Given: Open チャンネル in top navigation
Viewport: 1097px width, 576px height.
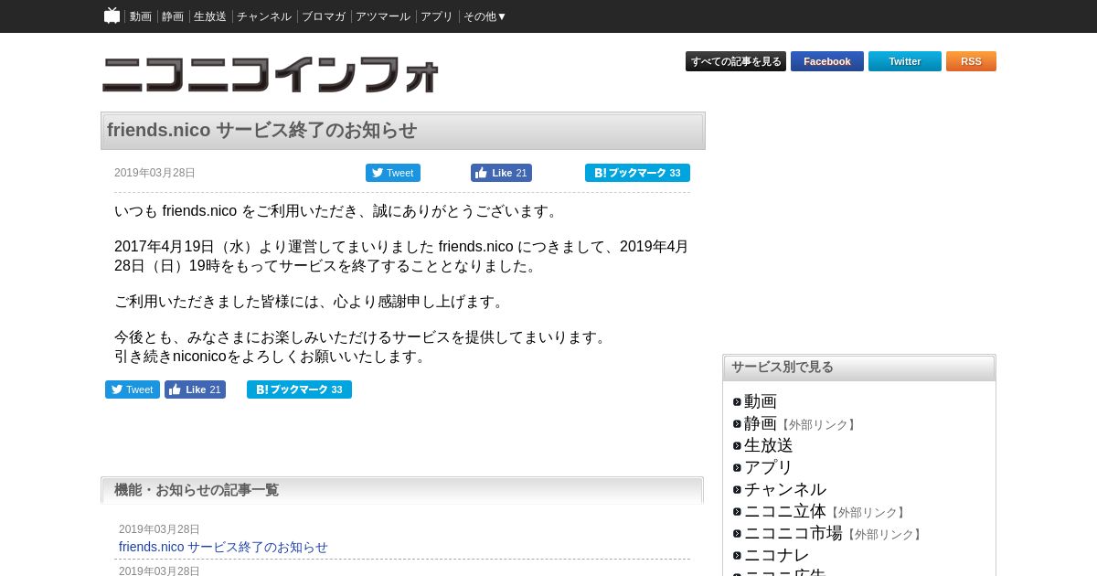Looking at the screenshot, I should tap(264, 16).
